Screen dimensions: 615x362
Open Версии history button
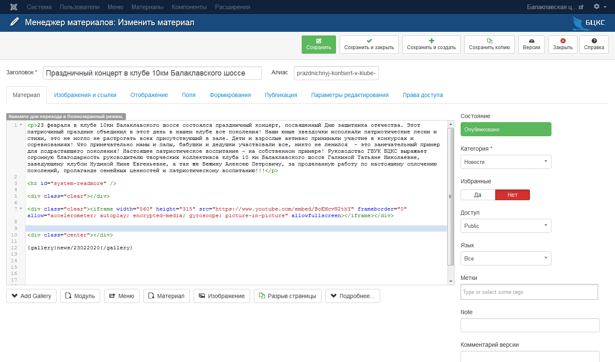click(532, 44)
